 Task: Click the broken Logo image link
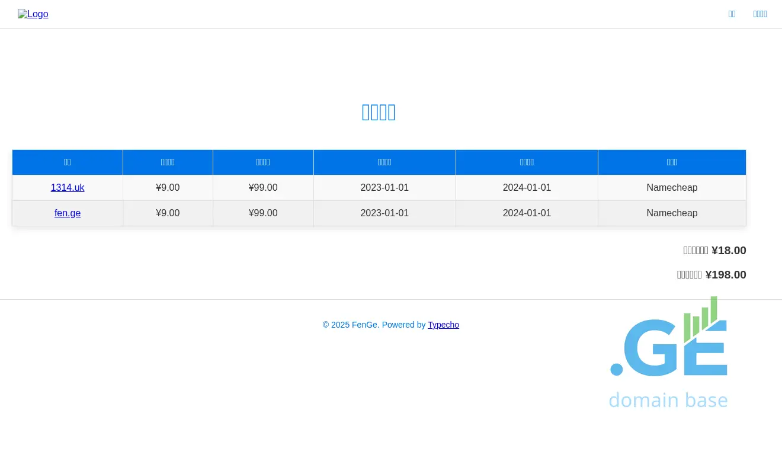[33, 14]
